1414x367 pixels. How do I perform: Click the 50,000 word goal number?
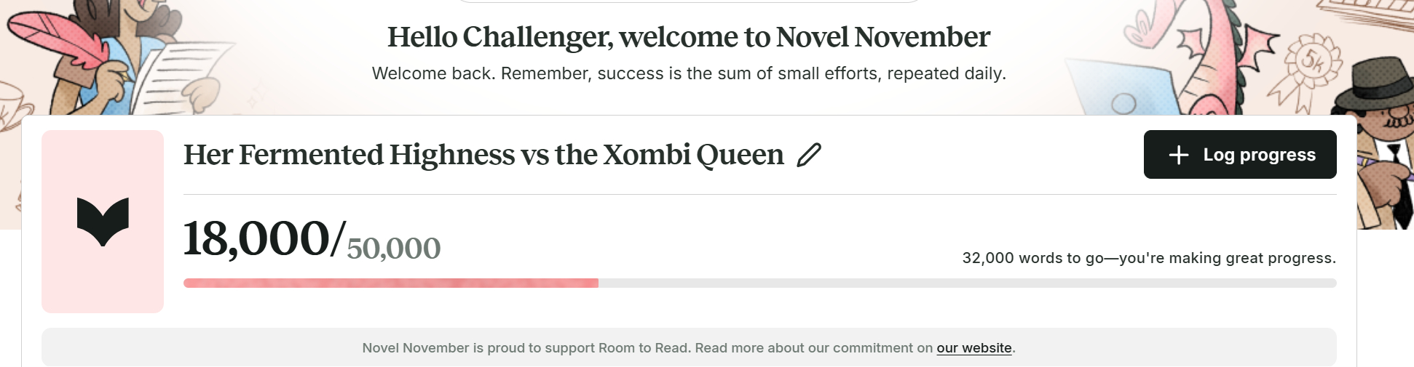click(x=393, y=249)
